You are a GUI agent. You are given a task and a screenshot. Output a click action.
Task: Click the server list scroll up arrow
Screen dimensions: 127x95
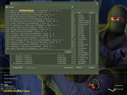pos(97,13)
